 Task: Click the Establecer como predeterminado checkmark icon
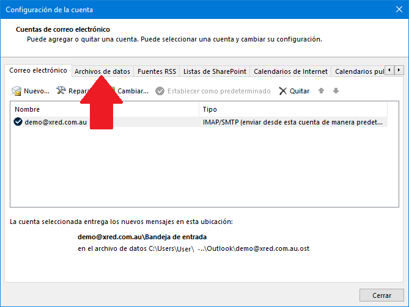160,91
